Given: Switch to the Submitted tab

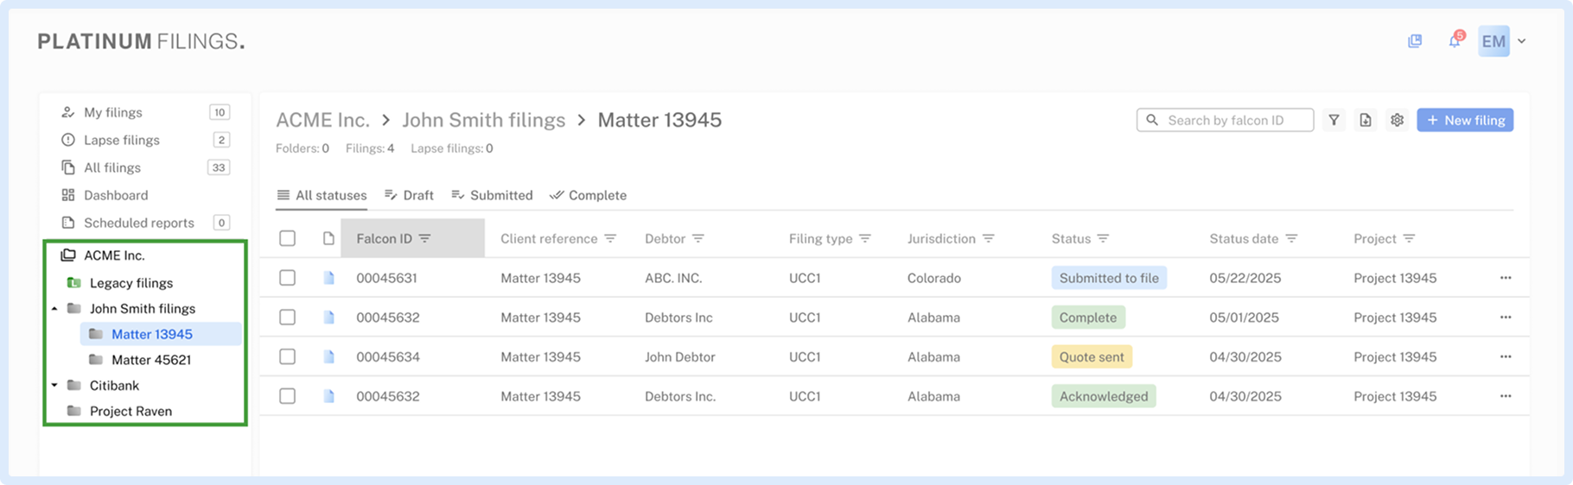Looking at the screenshot, I should coord(492,195).
